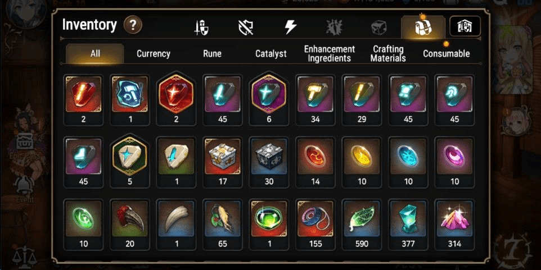
Task: Open the Inventory help question mark
Action: tap(133, 25)
